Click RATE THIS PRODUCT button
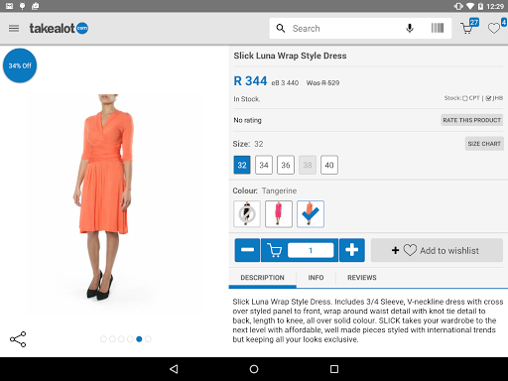Viewport: 508px width, 381px height. tap(472, 120)
